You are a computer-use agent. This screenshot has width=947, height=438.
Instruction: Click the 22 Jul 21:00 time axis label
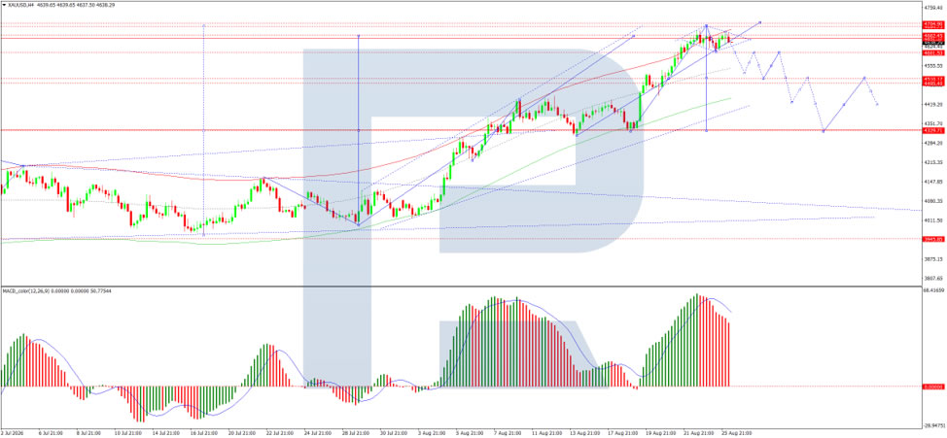pos(280,433)
